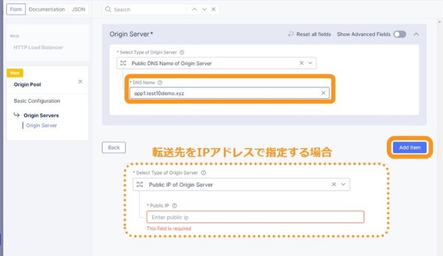Open Origin Server sidebar link

pos(42,125)
